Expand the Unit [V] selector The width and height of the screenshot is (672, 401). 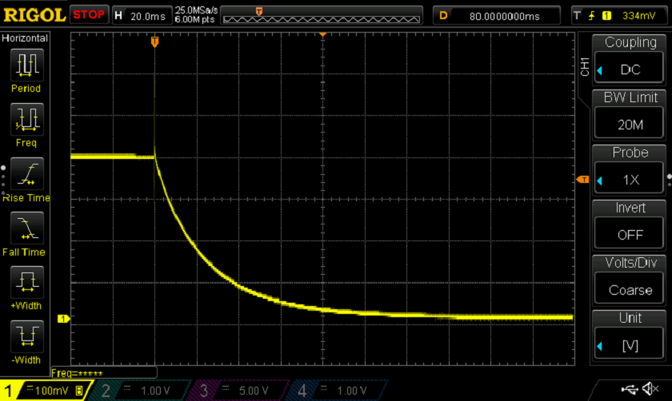point(630,345)
